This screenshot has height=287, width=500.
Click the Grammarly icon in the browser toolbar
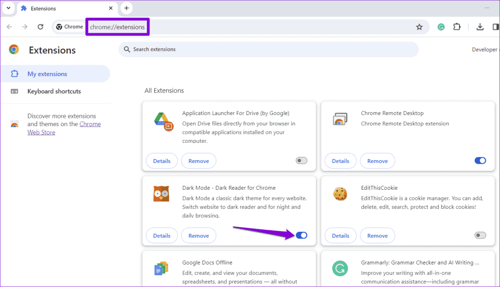[x=441, y=27]
